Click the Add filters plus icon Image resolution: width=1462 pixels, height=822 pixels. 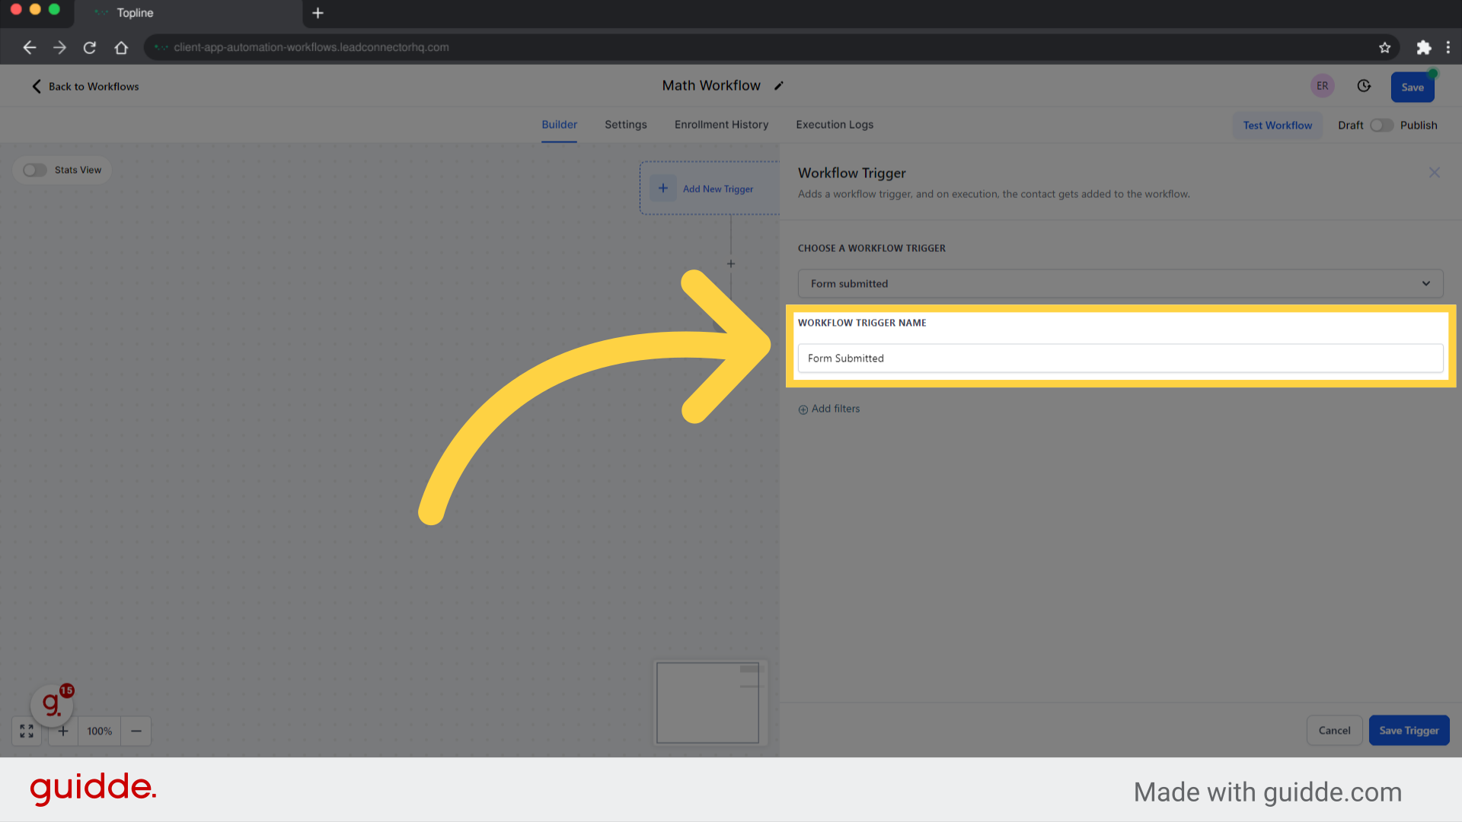803,409
